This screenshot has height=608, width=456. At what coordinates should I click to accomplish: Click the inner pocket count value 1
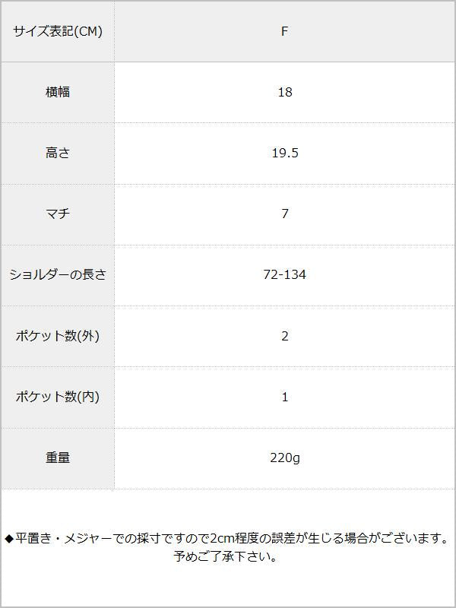[x=285, y=397]
